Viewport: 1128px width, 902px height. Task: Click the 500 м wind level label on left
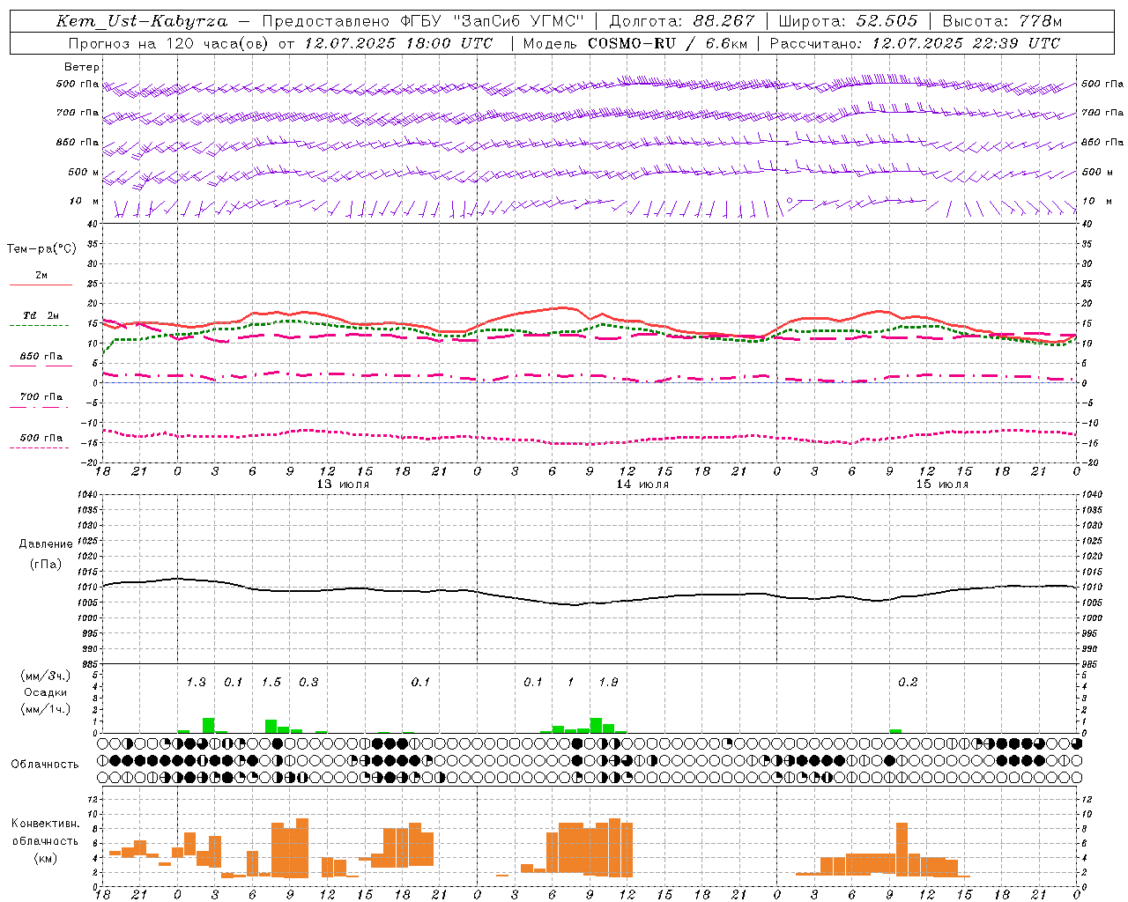click(x=84, y=172)
